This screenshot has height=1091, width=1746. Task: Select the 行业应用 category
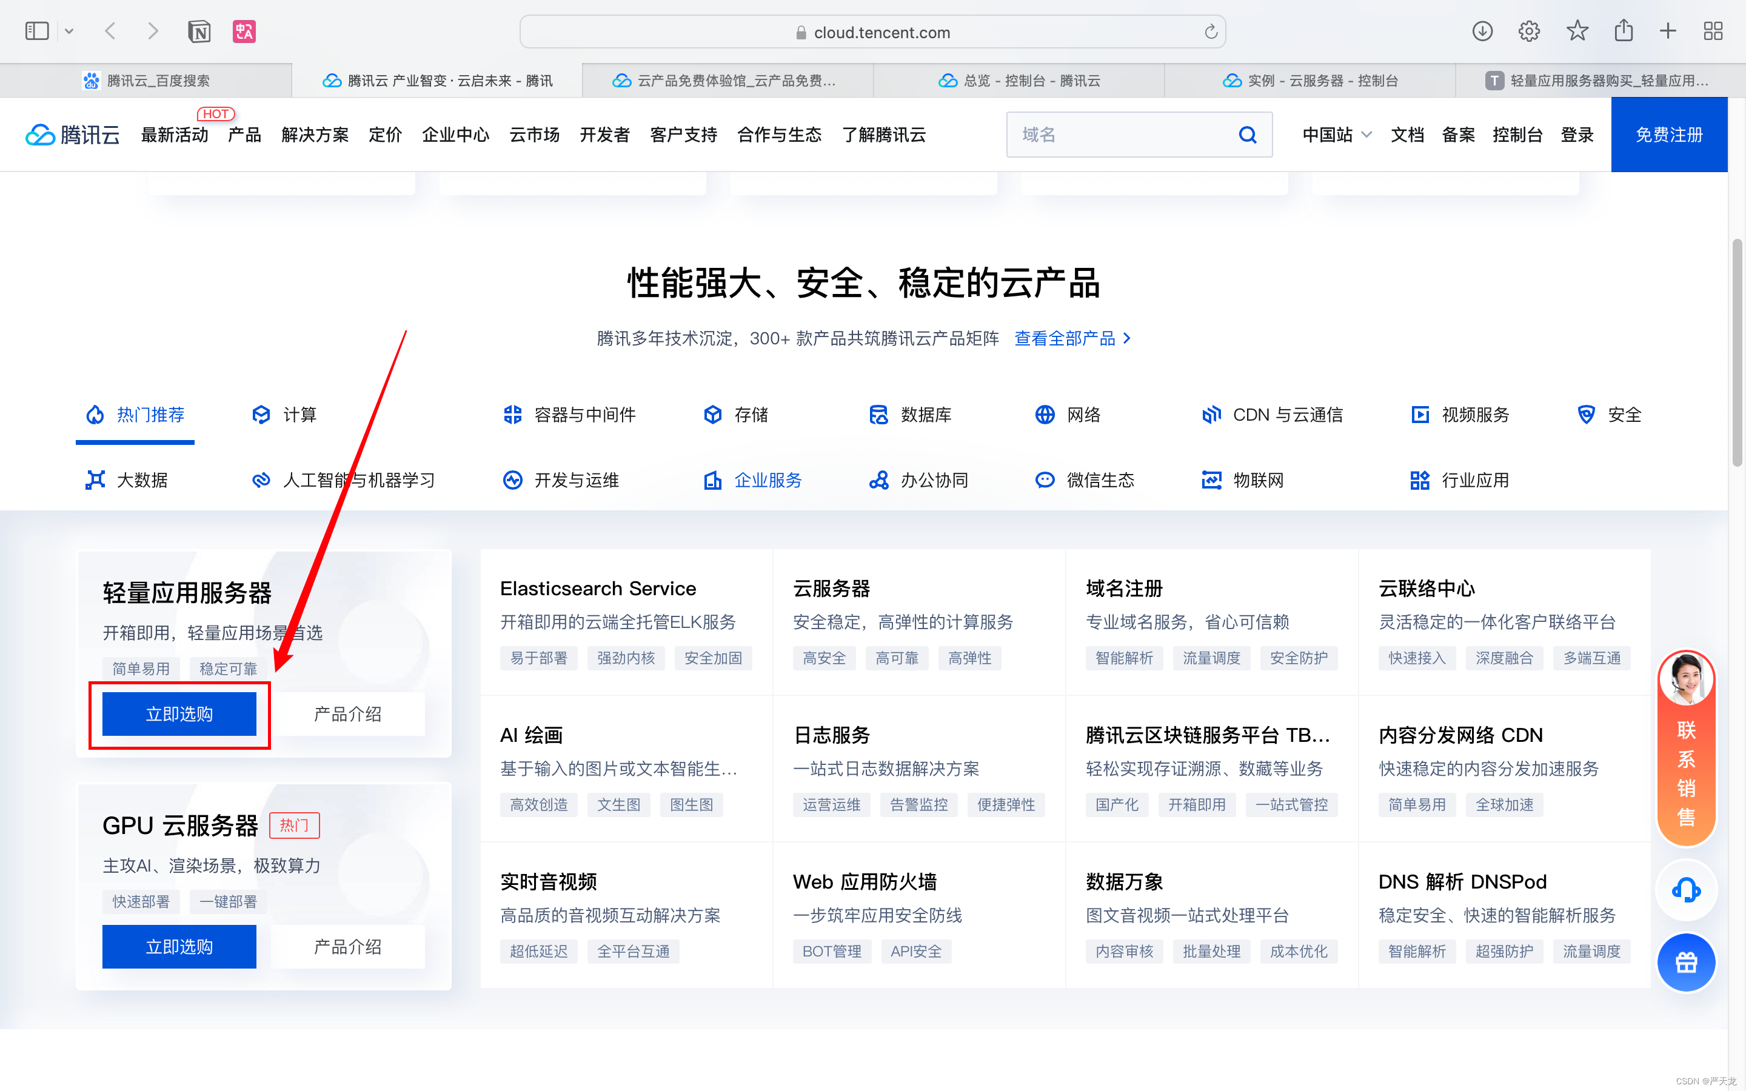1460,480
